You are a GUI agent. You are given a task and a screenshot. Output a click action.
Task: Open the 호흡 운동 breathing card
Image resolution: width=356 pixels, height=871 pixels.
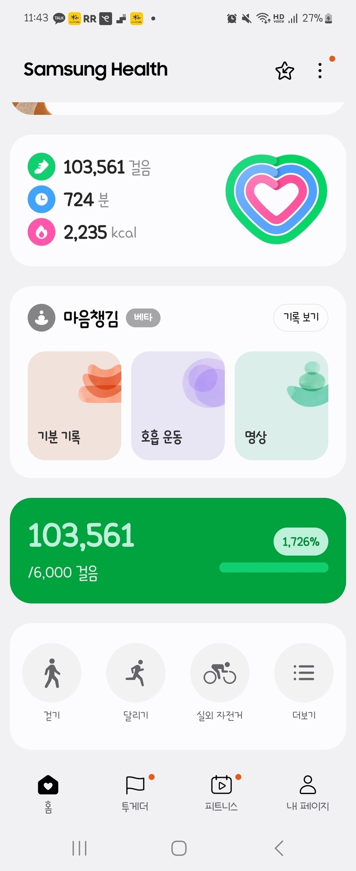[178, 405]
